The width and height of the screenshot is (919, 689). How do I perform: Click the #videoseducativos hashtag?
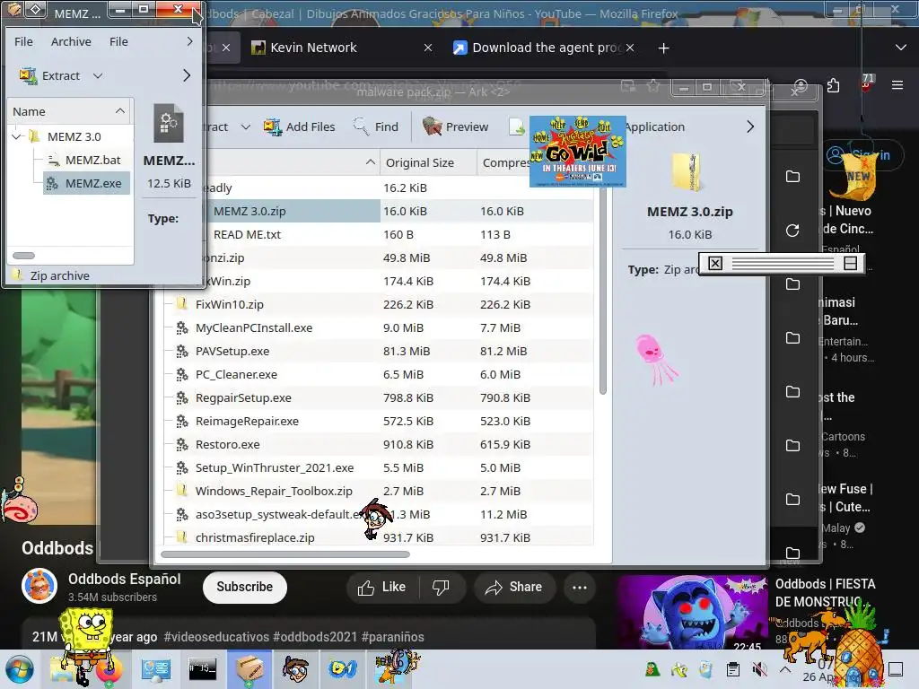[216, 637]
